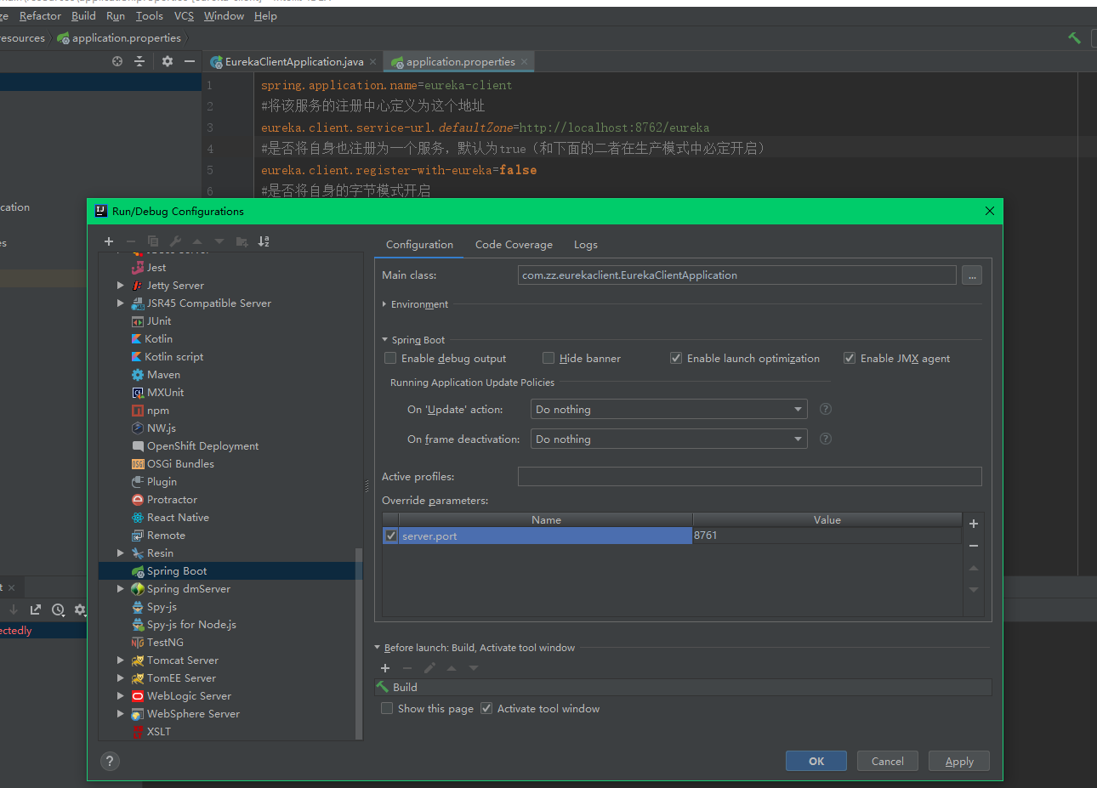This screenshot has width=1097, height=788.
Task: Select TestNG configuration type
Action: point(165,643)
